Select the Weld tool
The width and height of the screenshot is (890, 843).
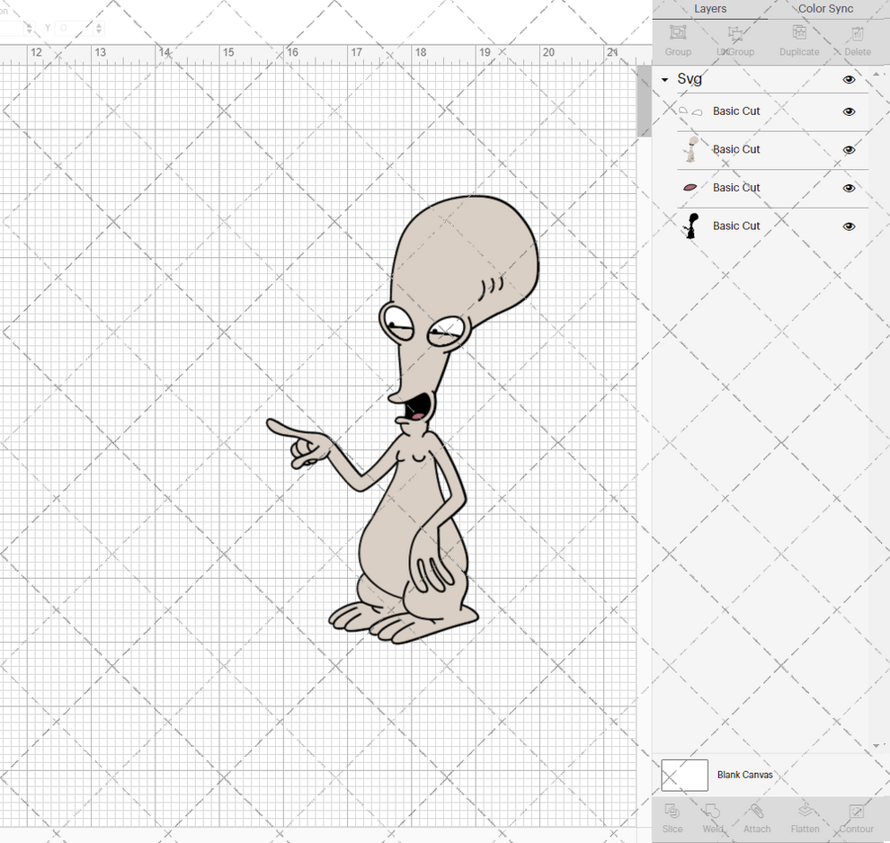713,818
